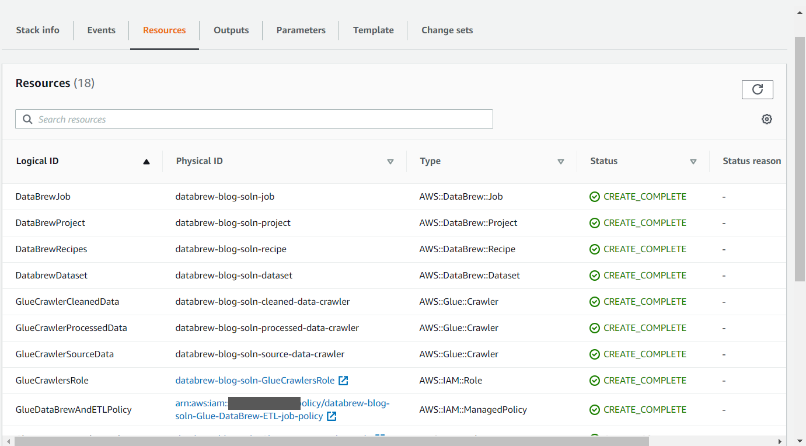
Task: Click physical ID databrew-blog-soln-recipe
Action: [231, 249]
